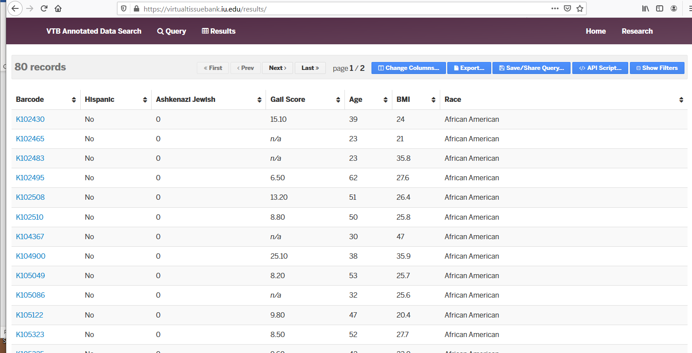View site security padlock info
This screenshot has height=353, width=692.
(x=136, y=8)
